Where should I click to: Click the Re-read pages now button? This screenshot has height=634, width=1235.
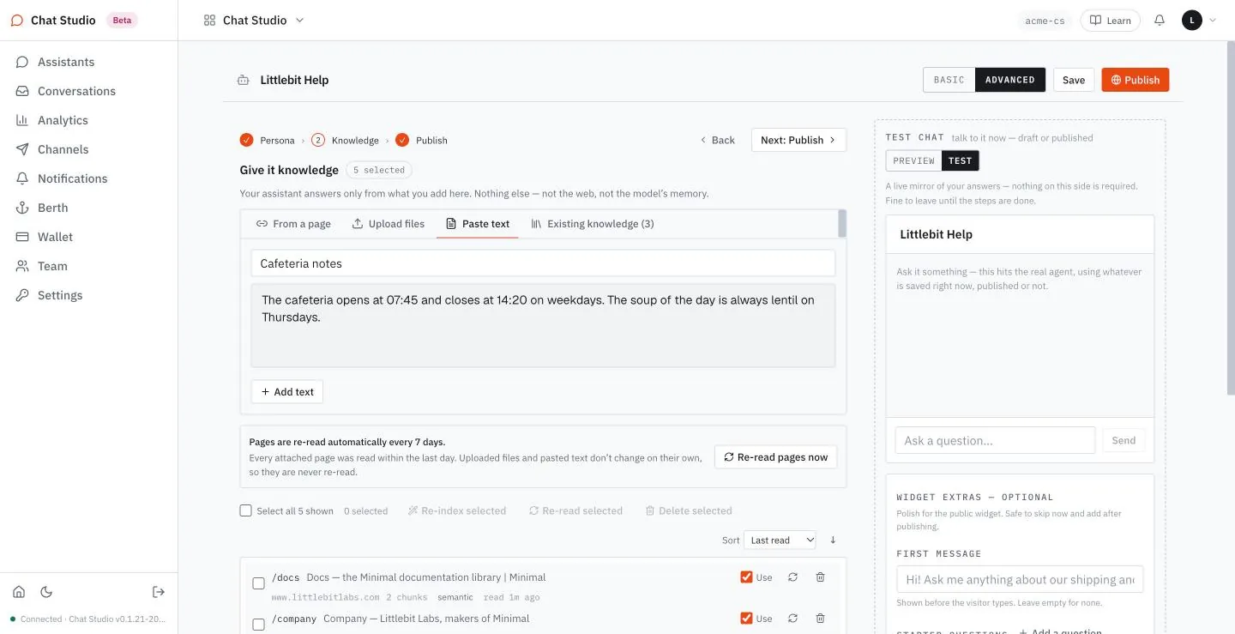776,457
